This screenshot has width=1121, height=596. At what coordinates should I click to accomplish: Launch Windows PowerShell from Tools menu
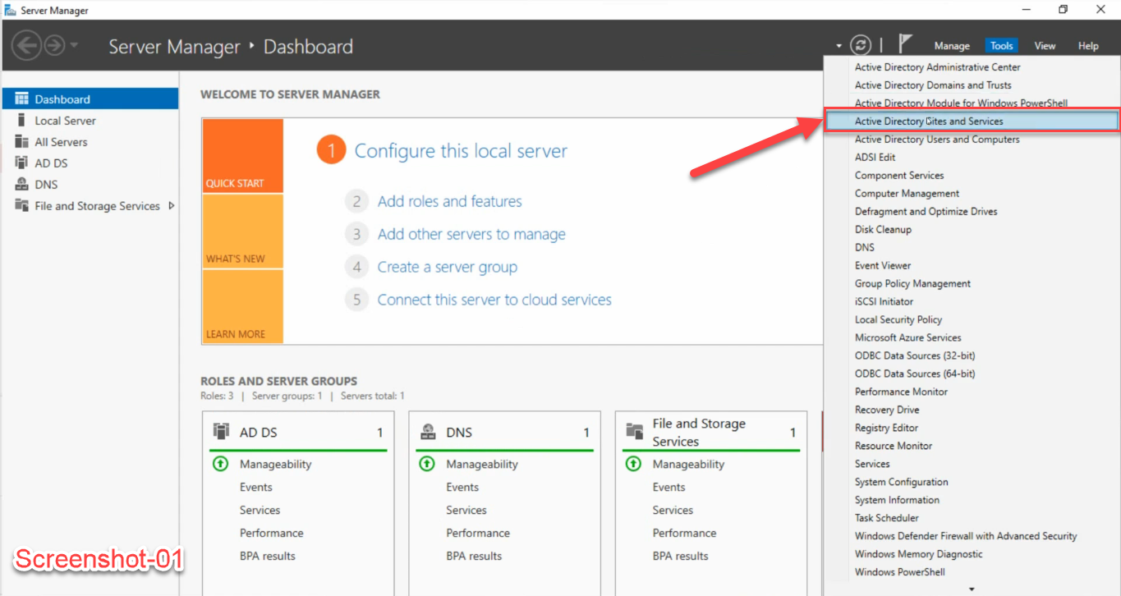[x=972, y=572]
